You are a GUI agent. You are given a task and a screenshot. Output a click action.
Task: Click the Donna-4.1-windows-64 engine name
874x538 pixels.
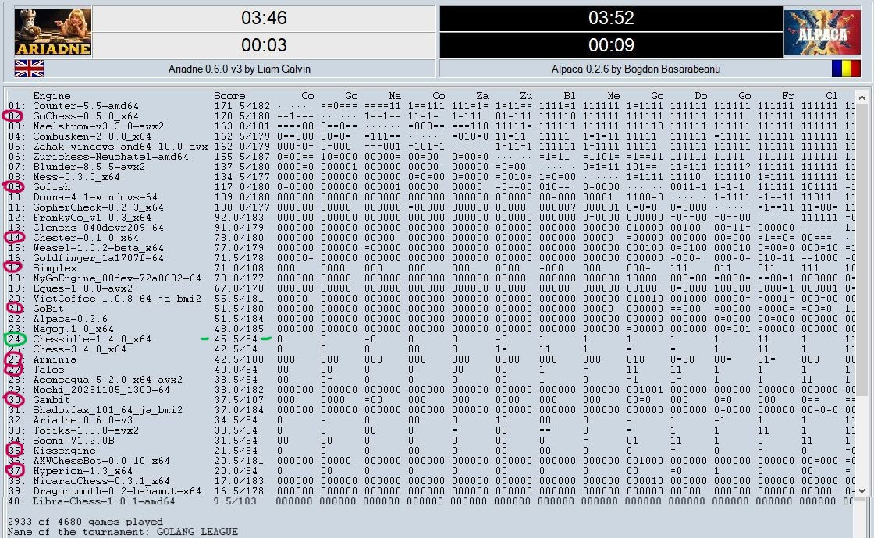95,197
